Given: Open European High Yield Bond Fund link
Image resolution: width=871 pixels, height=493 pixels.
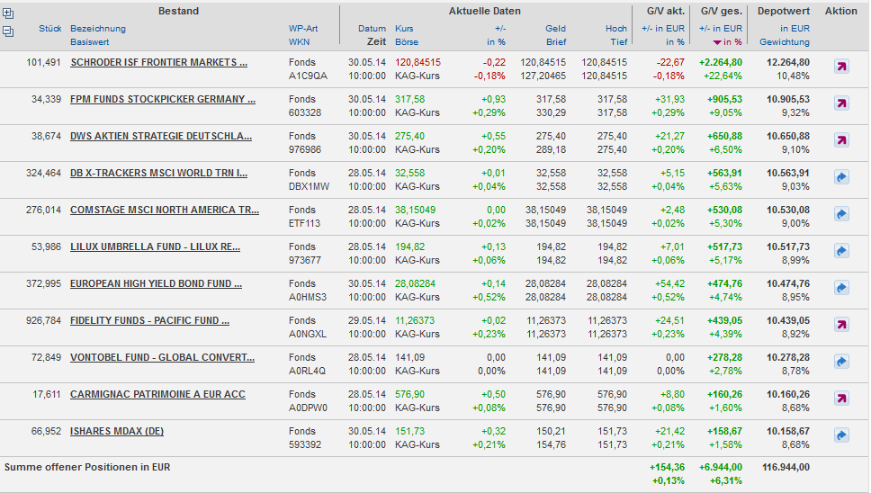Looking at the screenshot, I should [x=156, y=283].
